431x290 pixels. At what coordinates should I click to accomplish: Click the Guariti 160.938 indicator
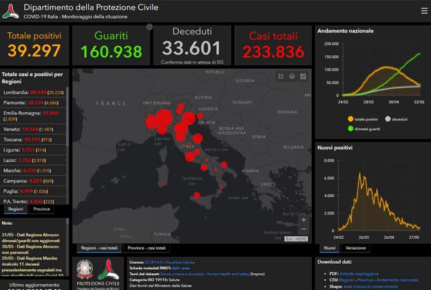[x=111, y=45]
